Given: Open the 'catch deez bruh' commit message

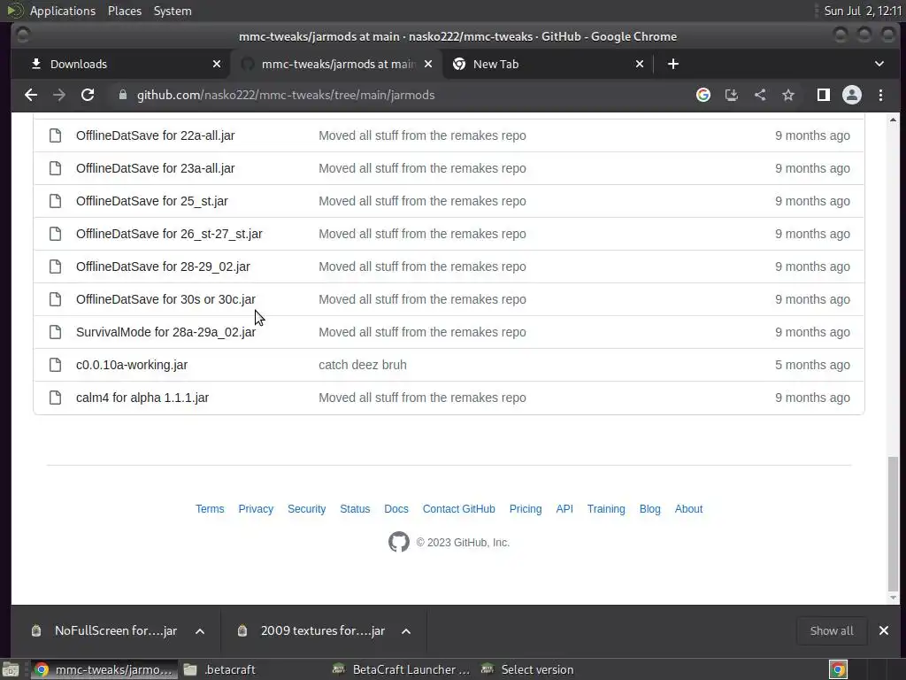Looking at the screenshot, I should [363, 365].
